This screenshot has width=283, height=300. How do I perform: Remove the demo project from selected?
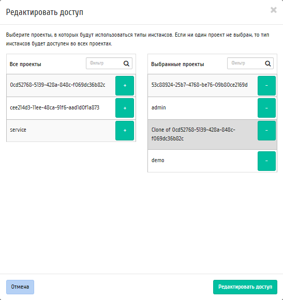[266, 161]
